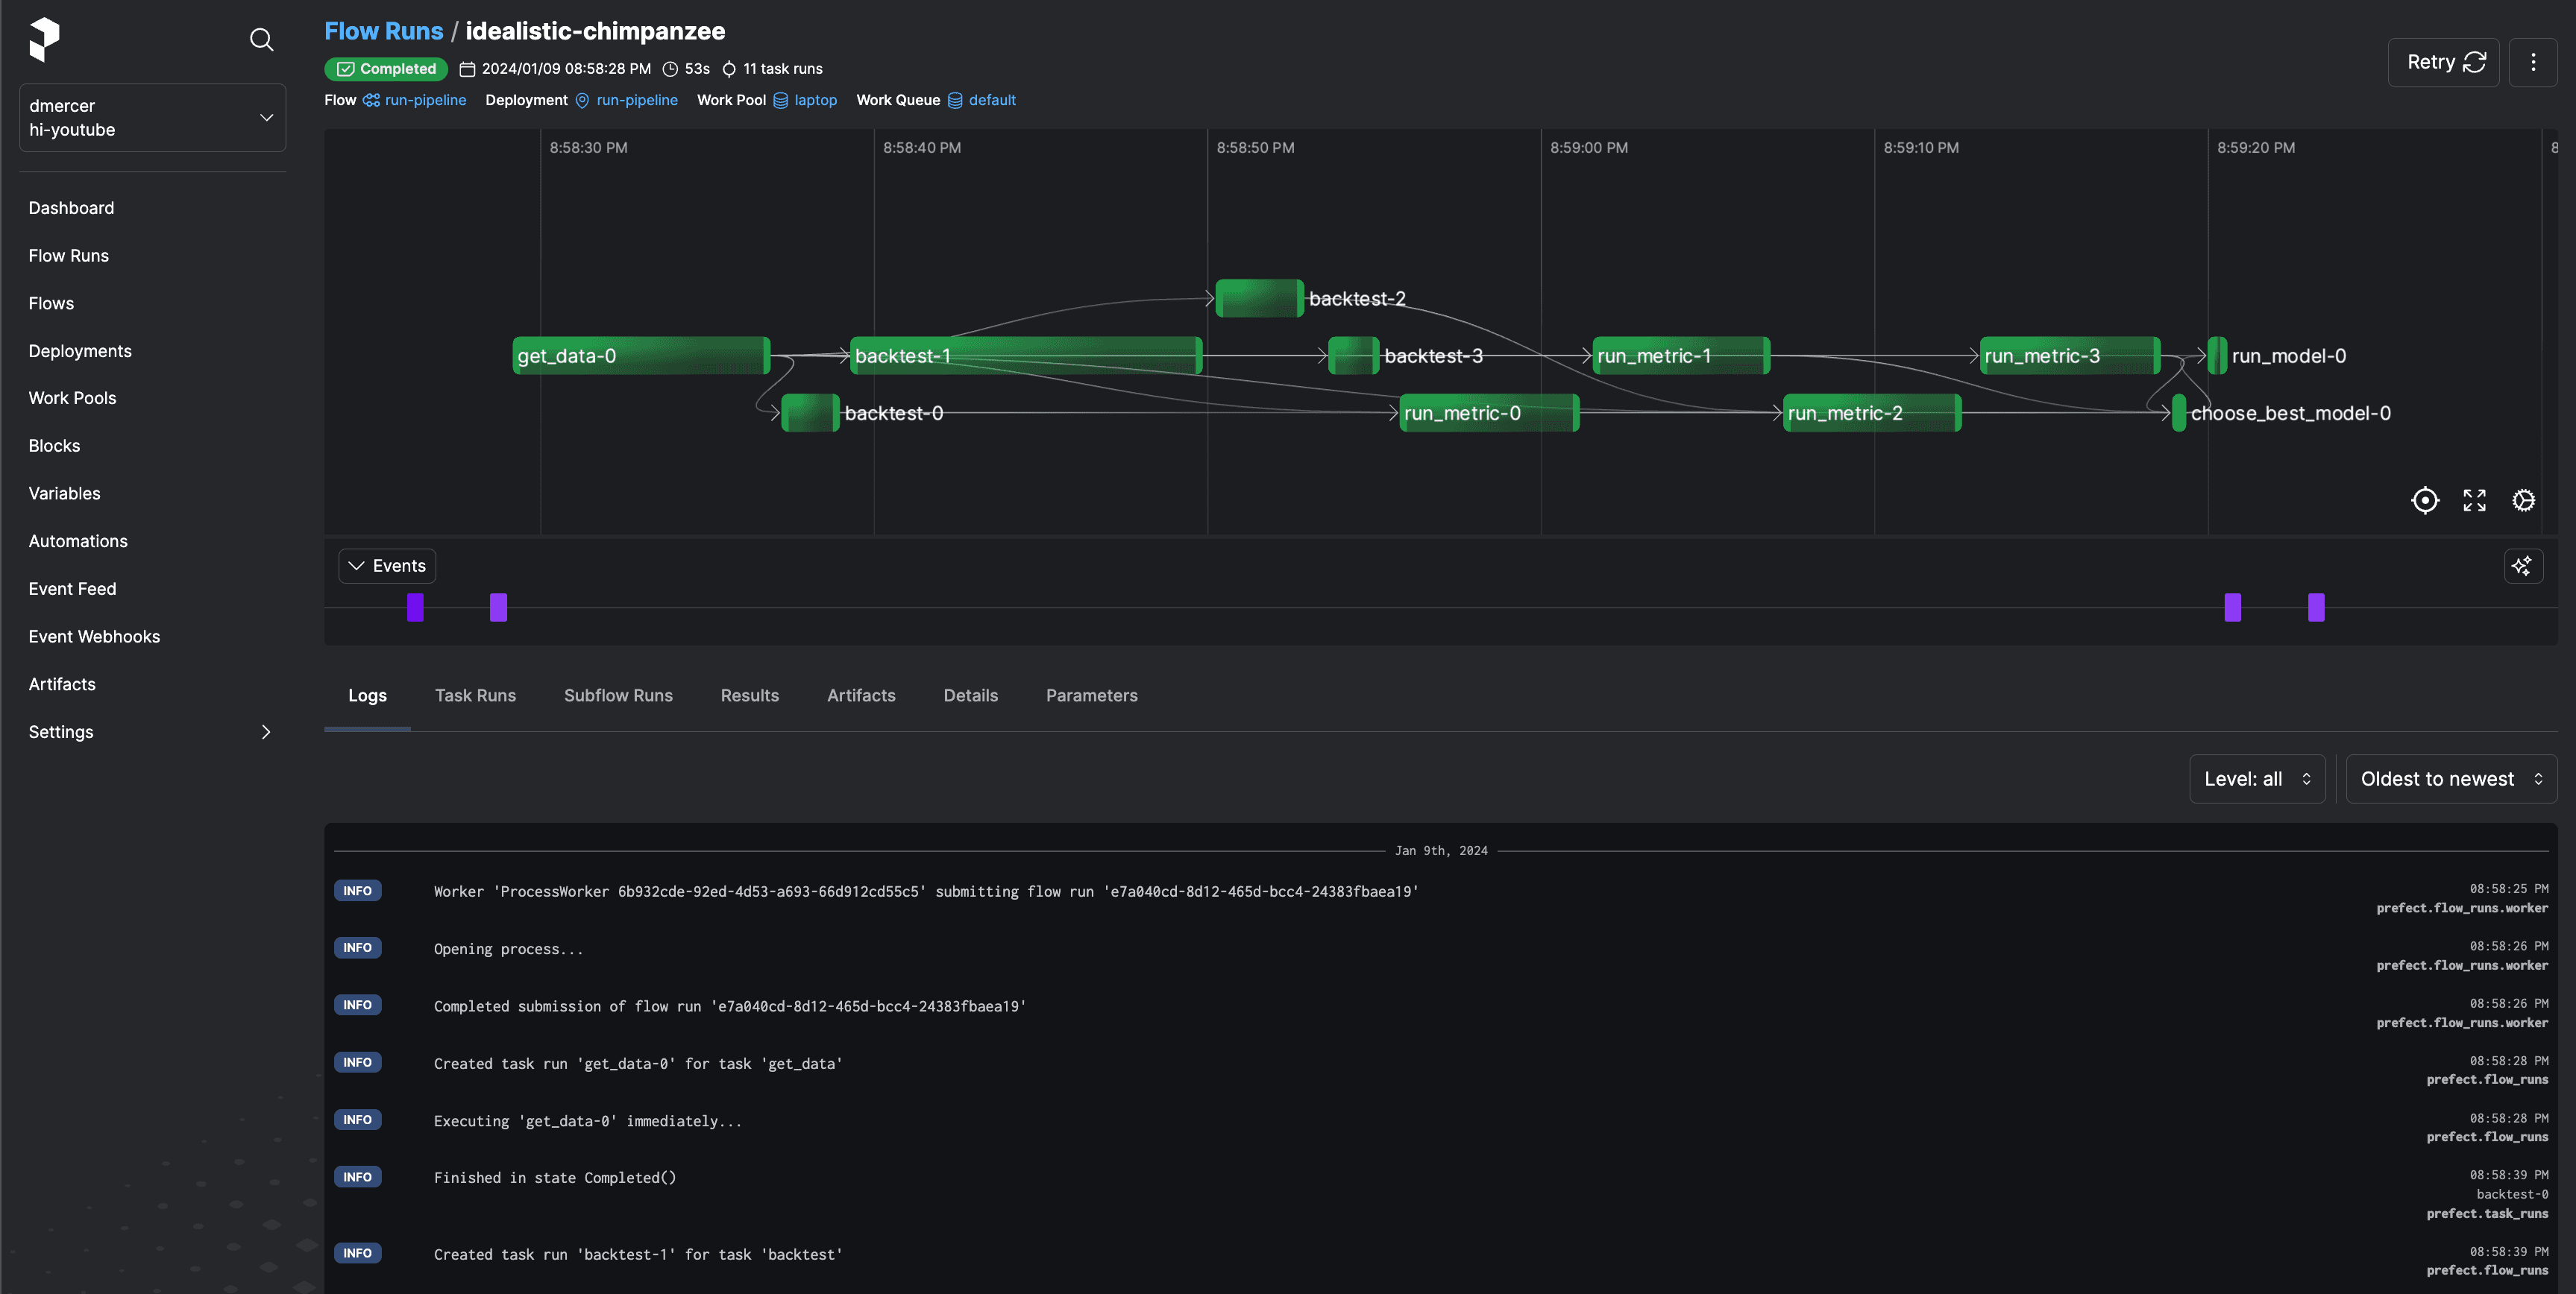Expand the dmercer workspace switcher
Image resolution: width=2576 pixels, height=1294 pixels.
coord(152,118)
